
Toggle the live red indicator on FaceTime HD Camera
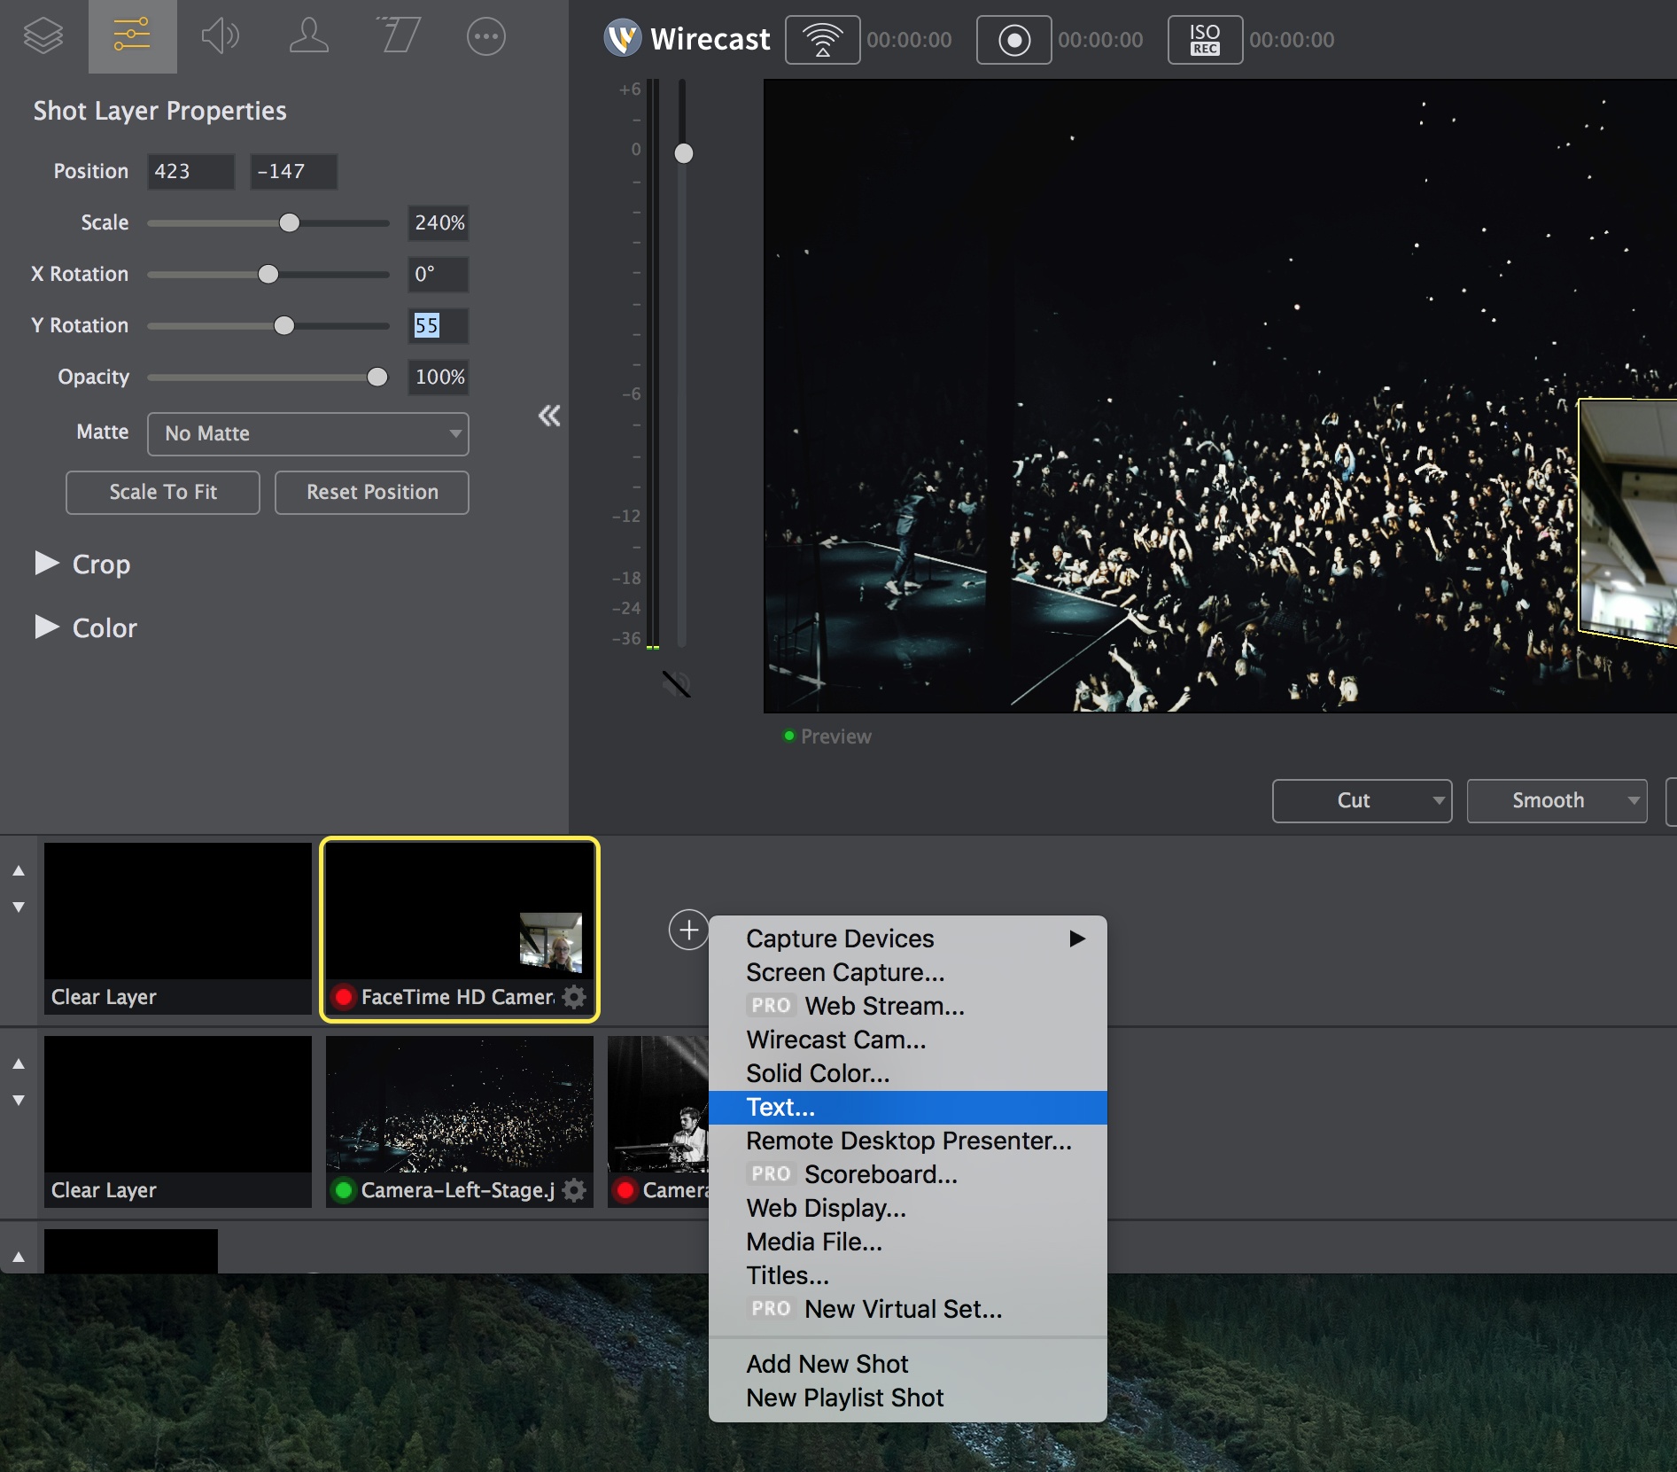[345, 996]
